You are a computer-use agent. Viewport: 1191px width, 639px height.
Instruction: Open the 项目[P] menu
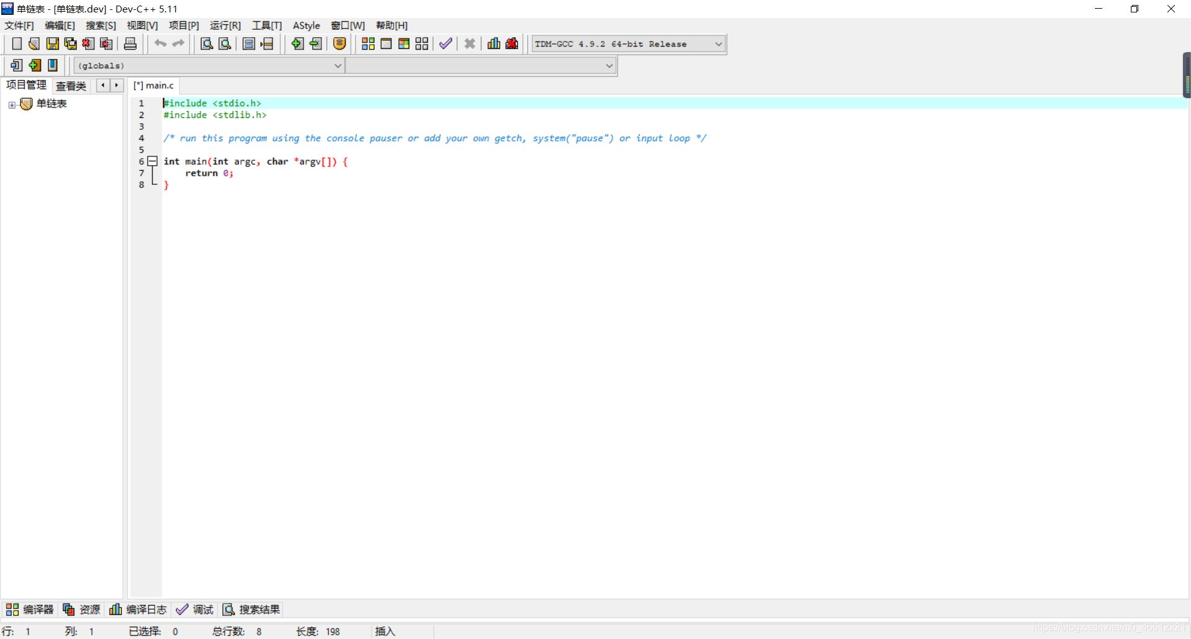184,25
